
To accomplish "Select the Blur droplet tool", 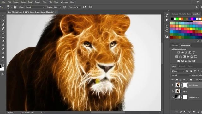I will click(3, 45).
